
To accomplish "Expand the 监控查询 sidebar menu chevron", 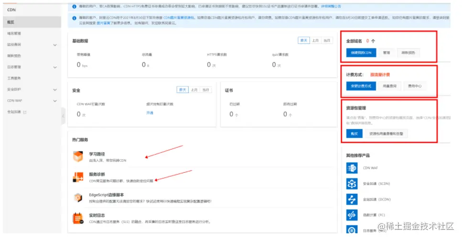I will [55, 45].
